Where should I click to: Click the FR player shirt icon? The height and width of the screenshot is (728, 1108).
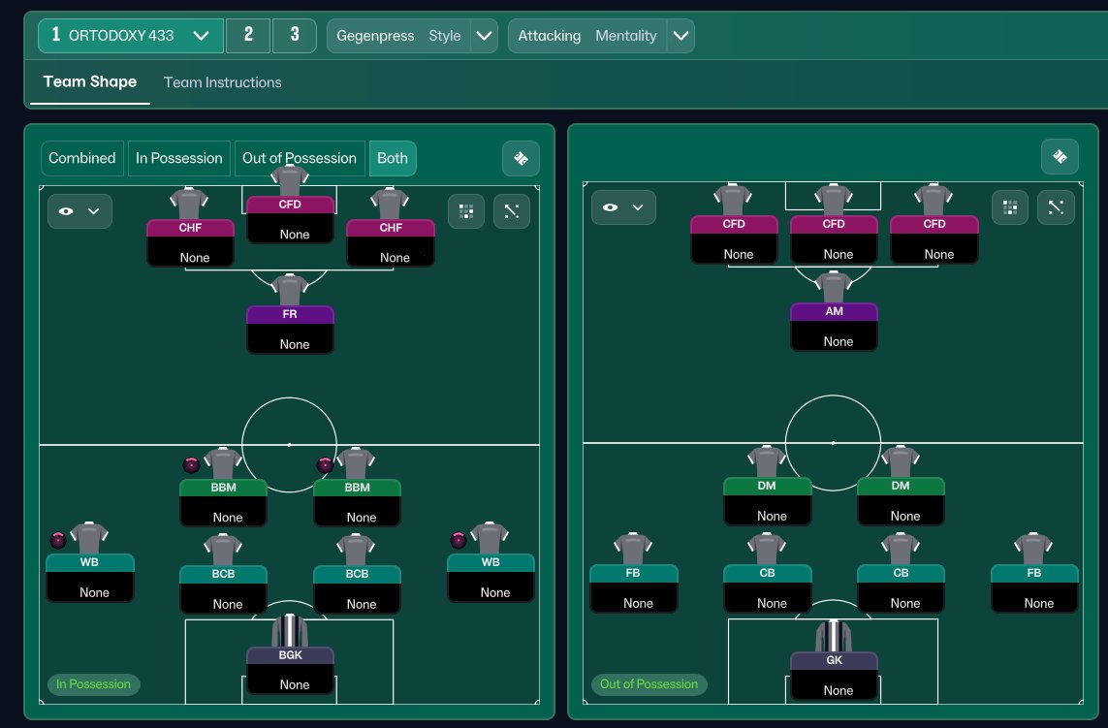coord(290,290)
